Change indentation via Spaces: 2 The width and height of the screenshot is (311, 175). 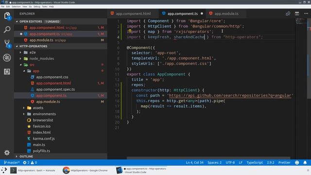click(214, 162)
